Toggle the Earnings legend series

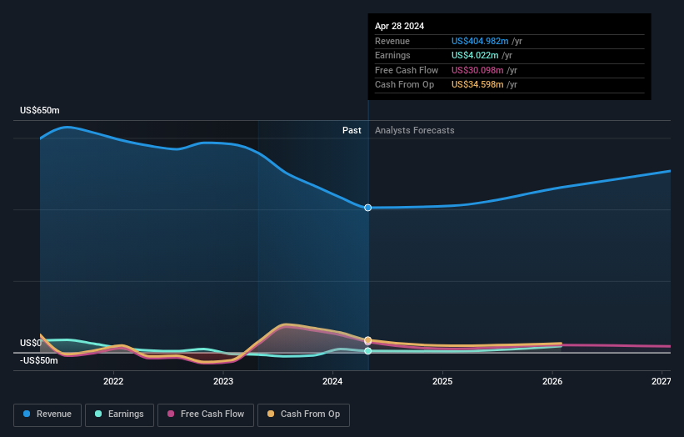click(119, 414)
